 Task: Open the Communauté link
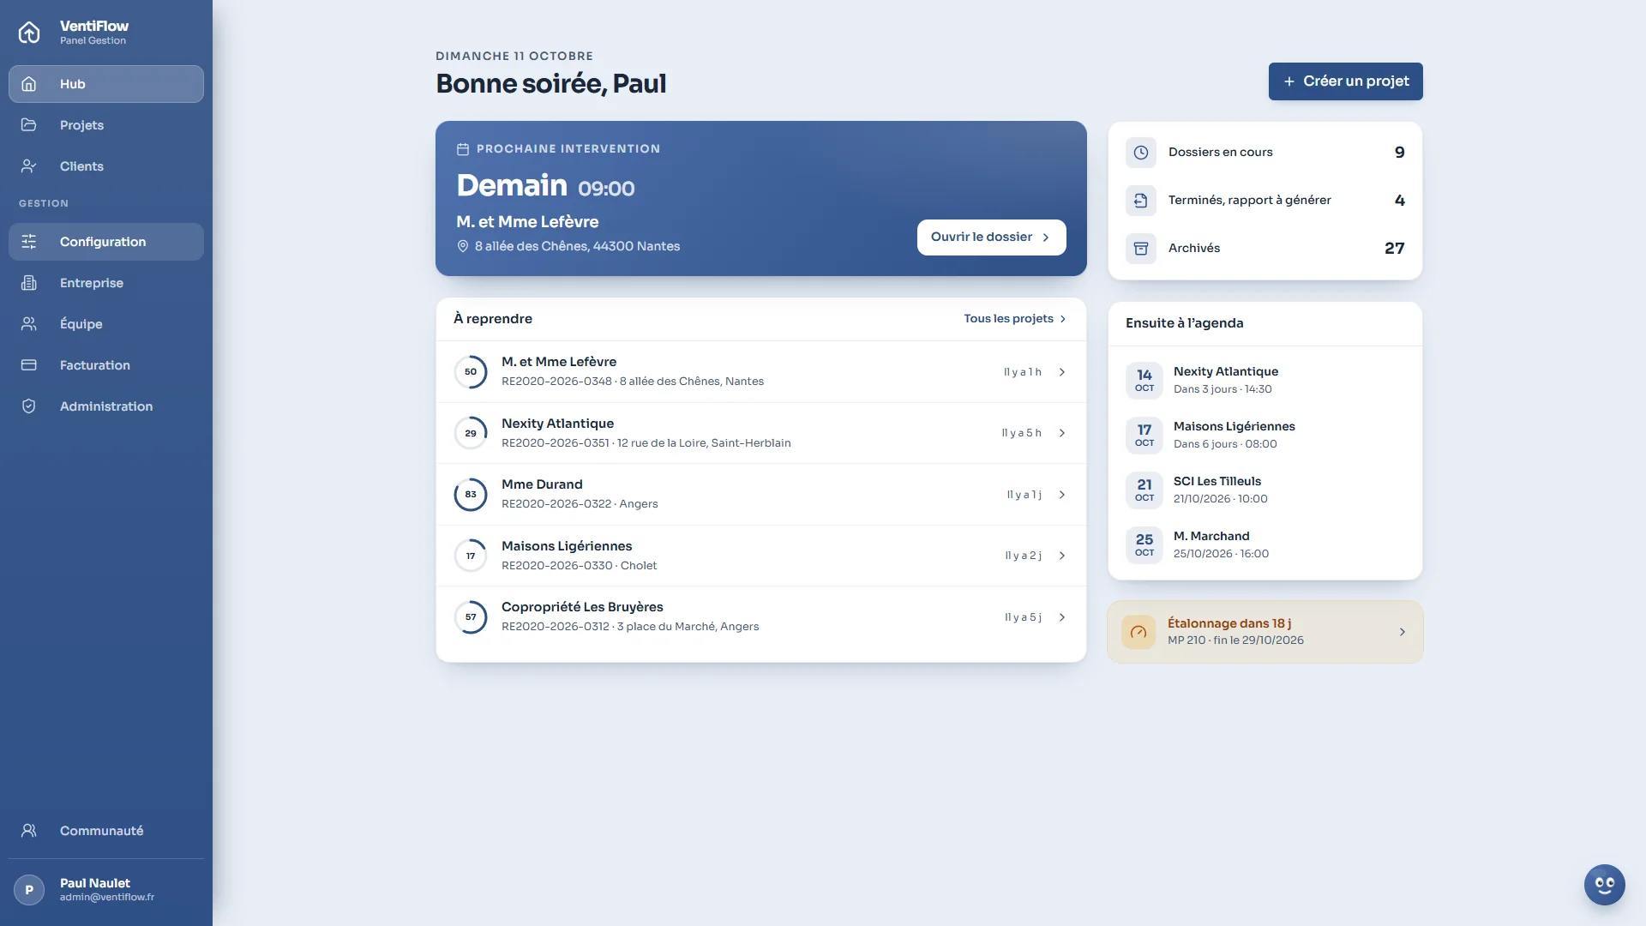pyautogui.click(x=106, y=831)
